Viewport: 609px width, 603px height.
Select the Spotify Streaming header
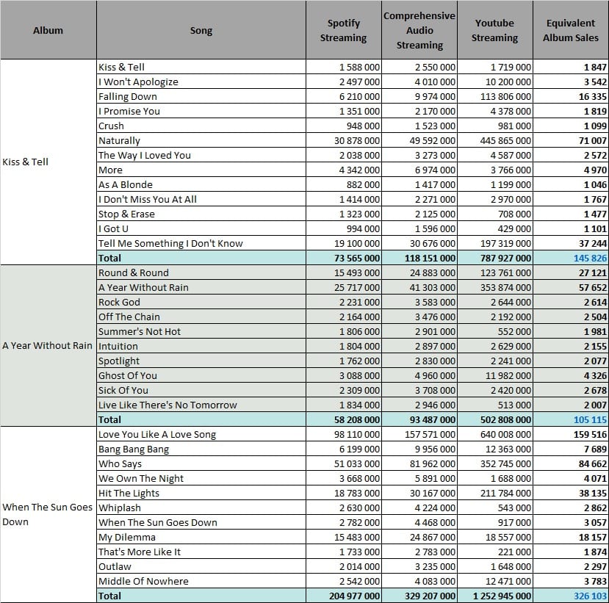(344, 30)
